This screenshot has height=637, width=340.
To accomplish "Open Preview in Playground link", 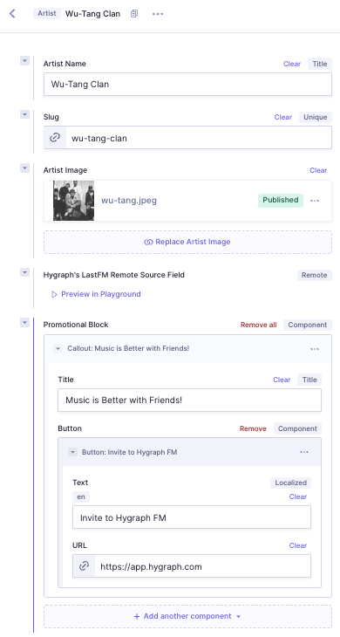I will tap(96, 294).
